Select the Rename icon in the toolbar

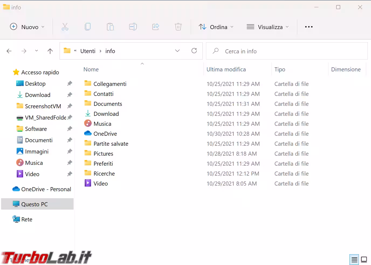[x=133, y=27]
